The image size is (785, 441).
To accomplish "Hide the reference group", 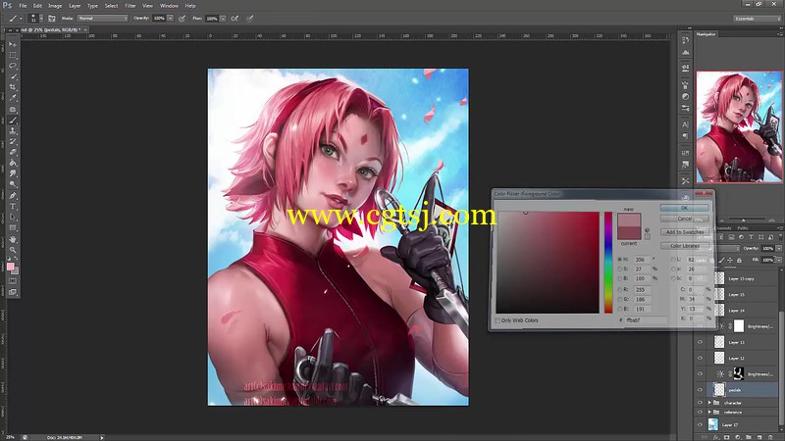I will click(700, 412).
